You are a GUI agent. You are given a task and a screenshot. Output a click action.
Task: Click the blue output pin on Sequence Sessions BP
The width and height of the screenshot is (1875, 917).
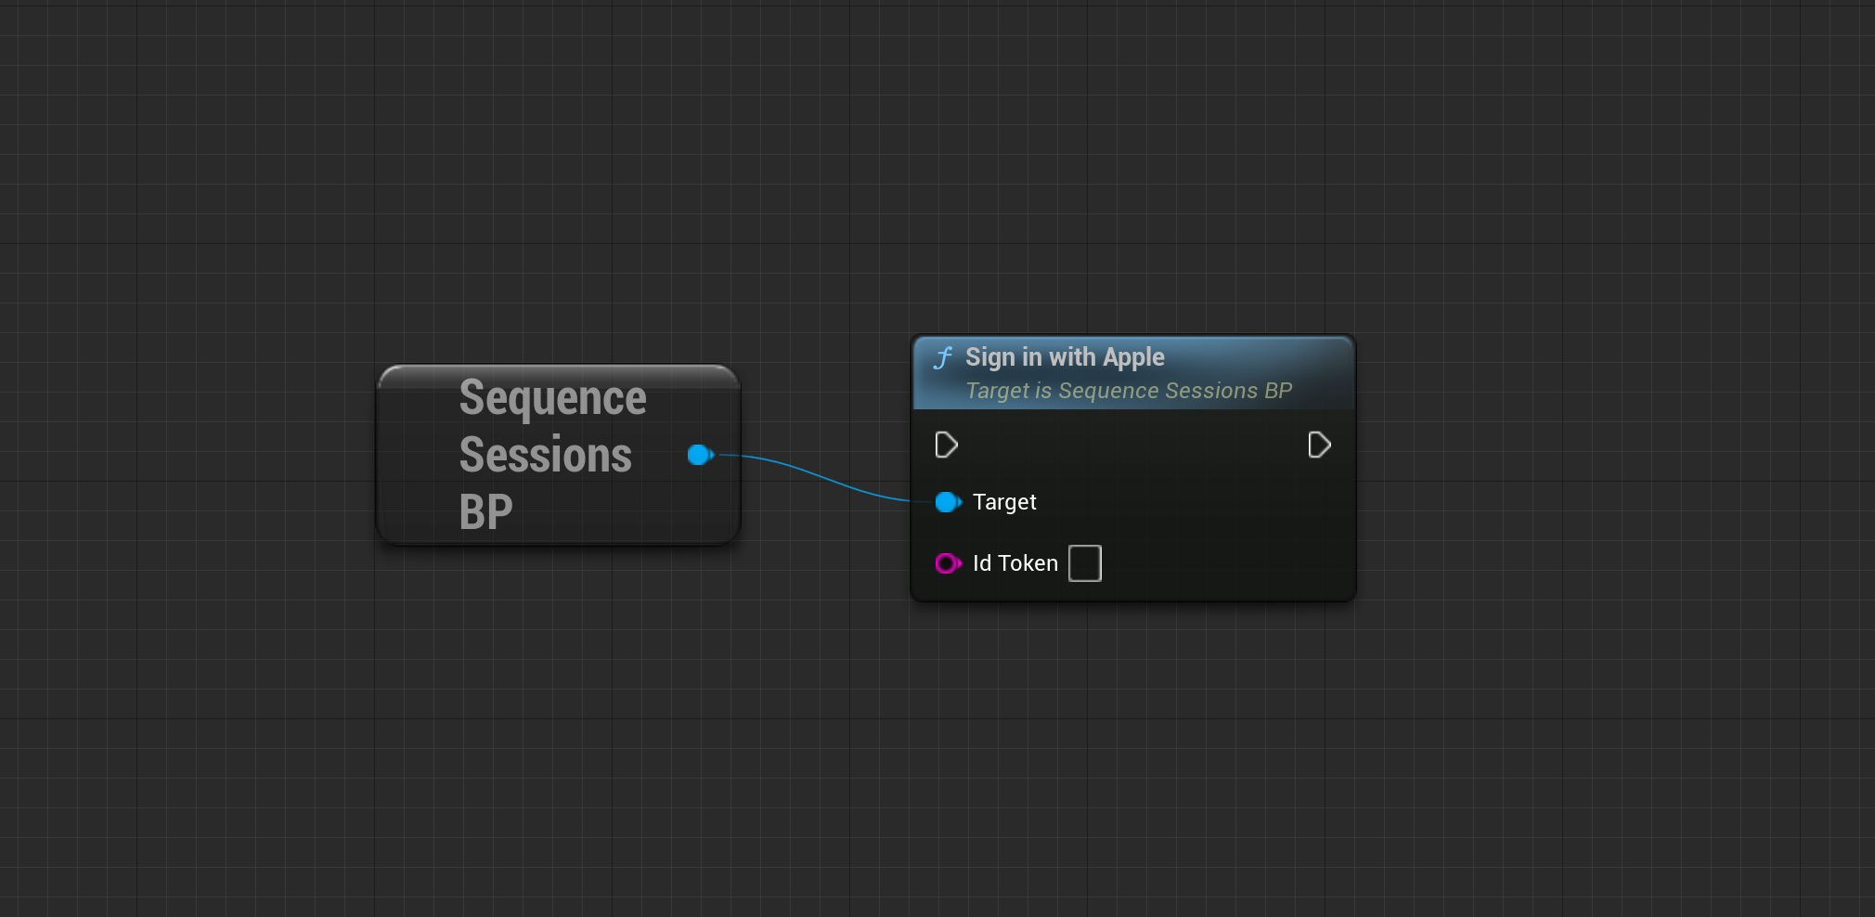(701, 455)
